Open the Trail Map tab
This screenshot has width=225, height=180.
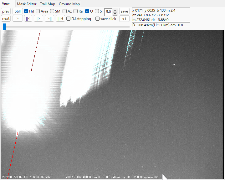click(x=47, y=4)
